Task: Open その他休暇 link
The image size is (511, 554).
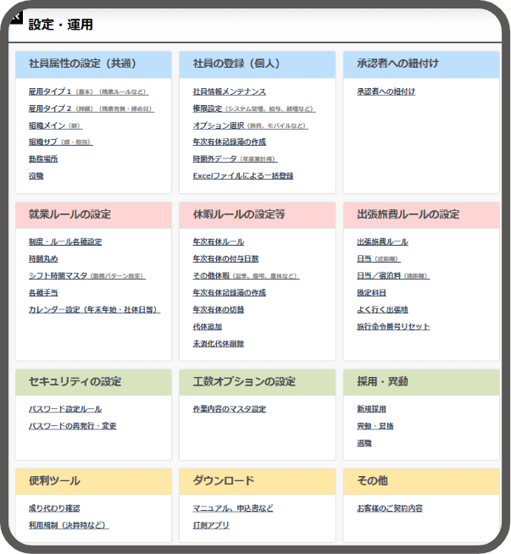Action: [x=246, y=275]
